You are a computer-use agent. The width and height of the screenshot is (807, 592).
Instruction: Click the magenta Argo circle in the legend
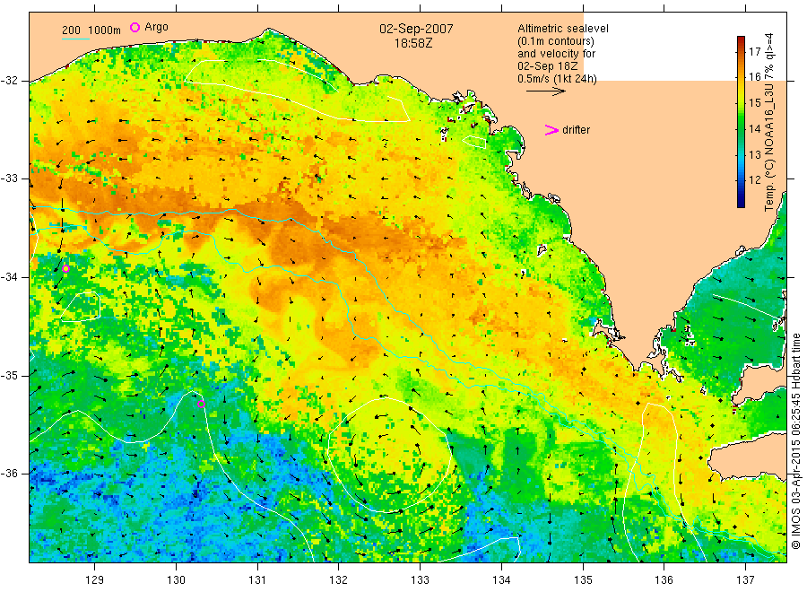(134, 27)
